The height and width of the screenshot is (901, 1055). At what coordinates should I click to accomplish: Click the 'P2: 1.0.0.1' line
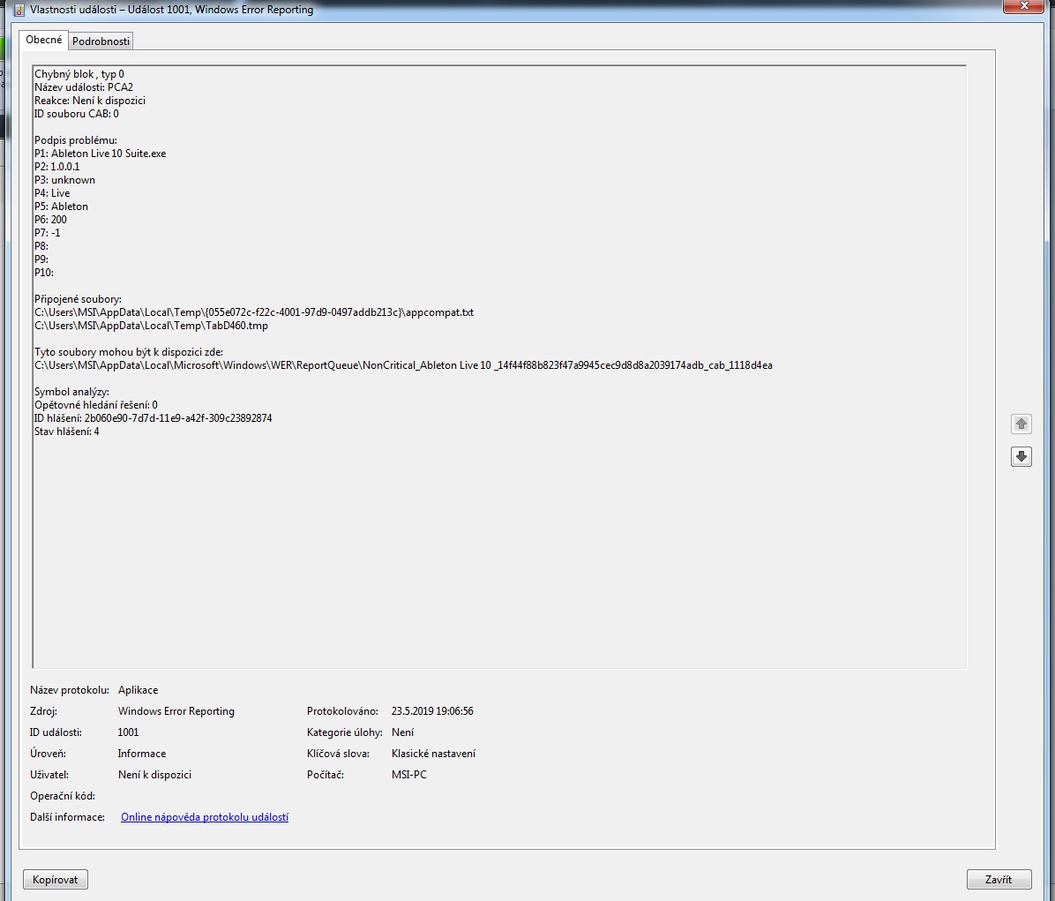(x=57, y=167)
